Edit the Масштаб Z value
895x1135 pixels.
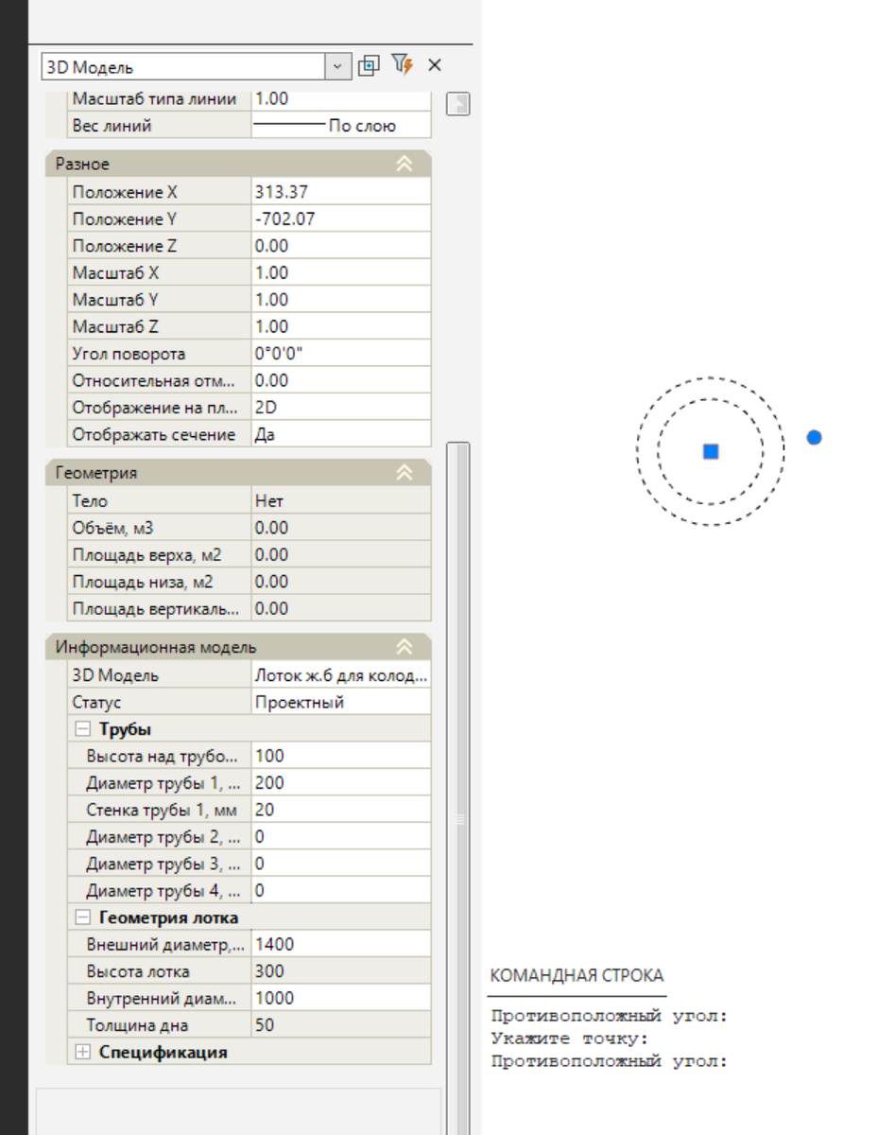340,327
